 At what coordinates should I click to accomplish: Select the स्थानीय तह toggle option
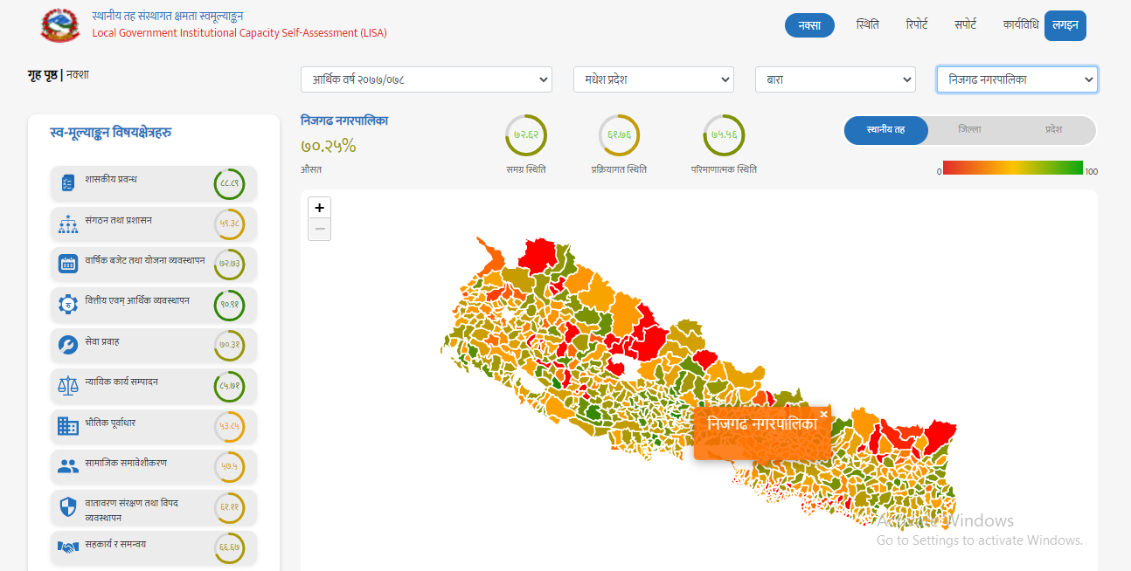click(885, 130)
